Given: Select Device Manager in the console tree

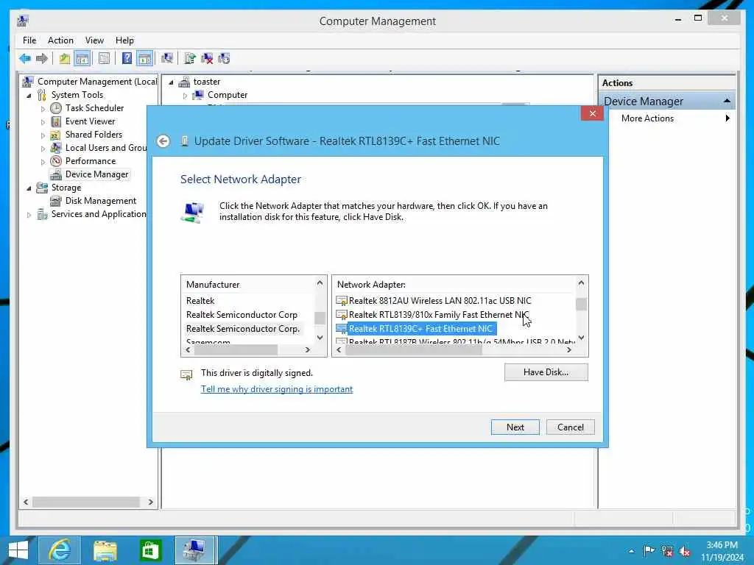Looking at the screenshot, I should pyautogui.click(x=96, y=174).
